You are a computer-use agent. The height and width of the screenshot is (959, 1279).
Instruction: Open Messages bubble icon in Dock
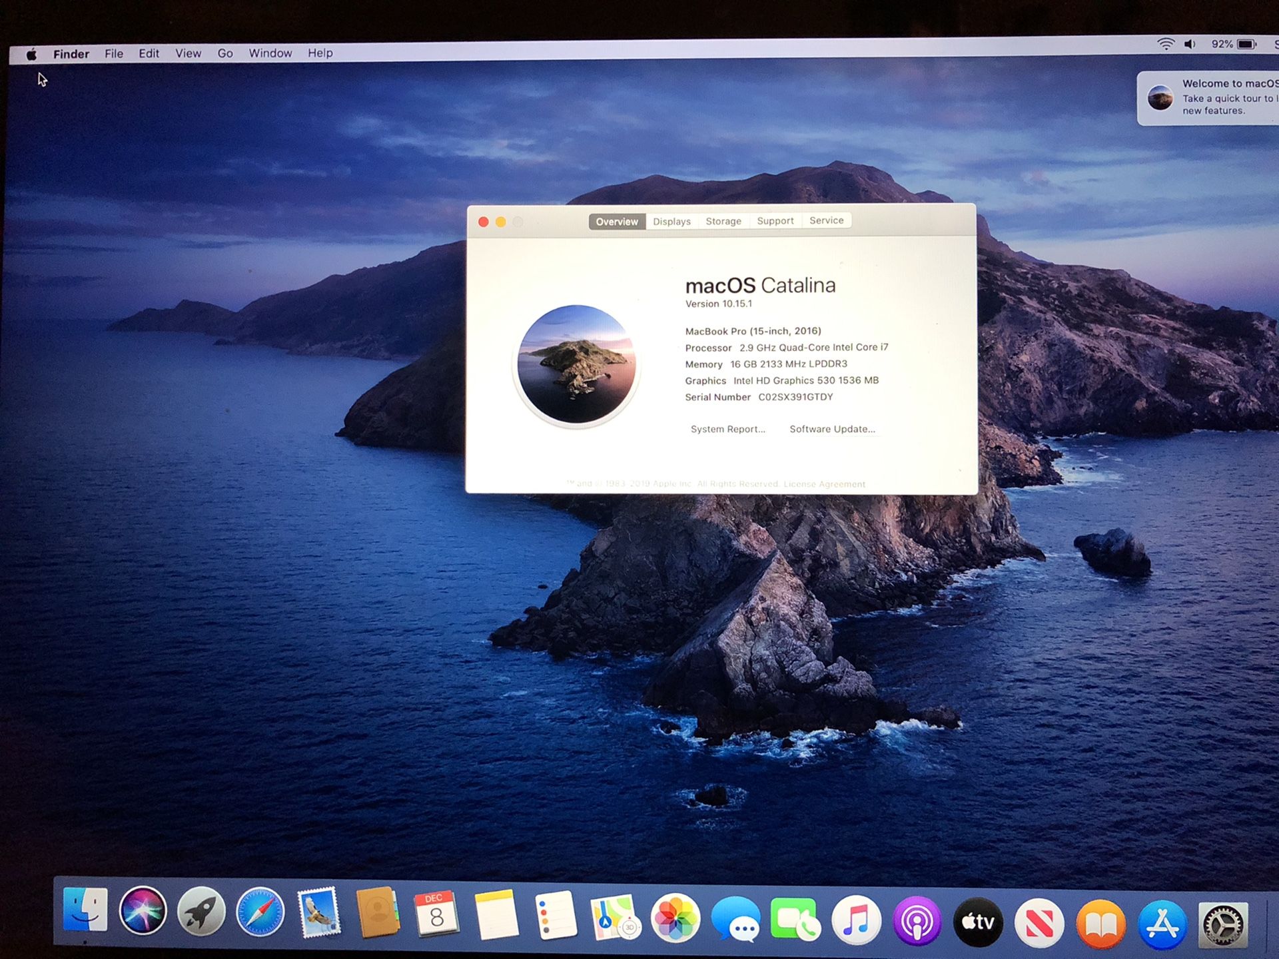click(735, 920)
